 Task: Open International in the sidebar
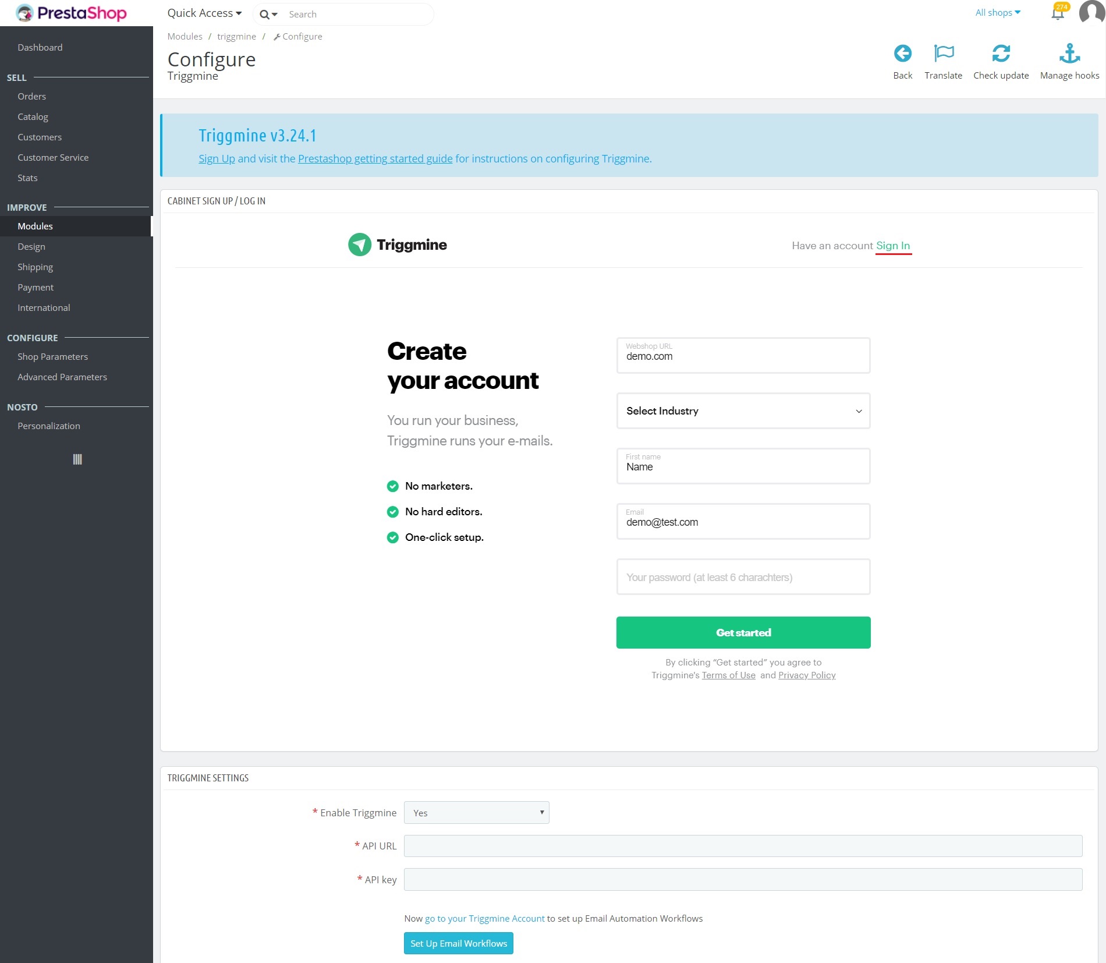tap(44, 307)
